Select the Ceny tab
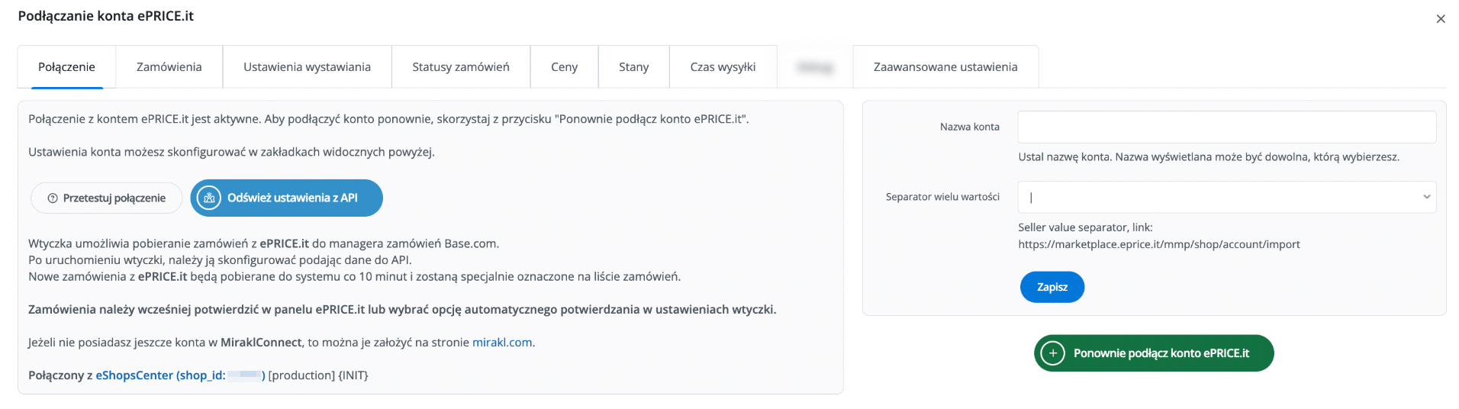The image size is (1459, 409). (x=564, y=67)
